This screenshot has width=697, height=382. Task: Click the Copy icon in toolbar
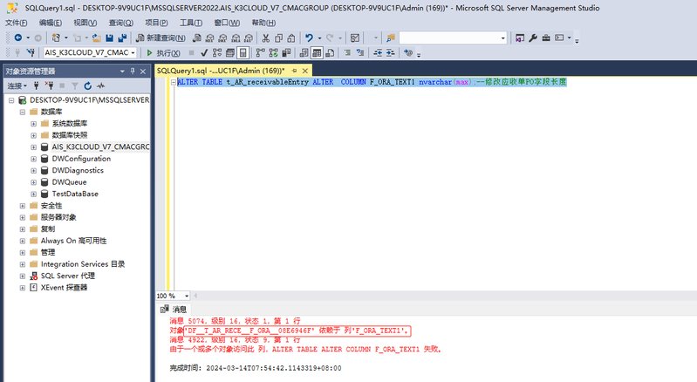point(278,38)
